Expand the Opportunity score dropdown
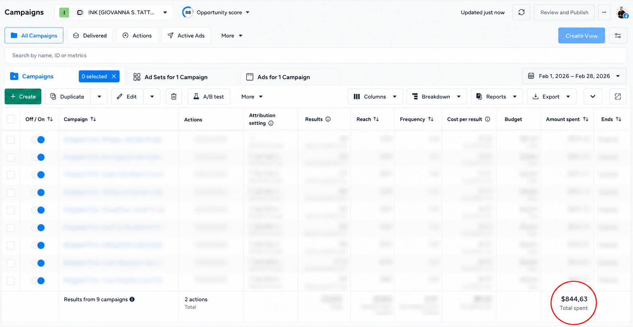The image size is (633, 327). point(248,12)
